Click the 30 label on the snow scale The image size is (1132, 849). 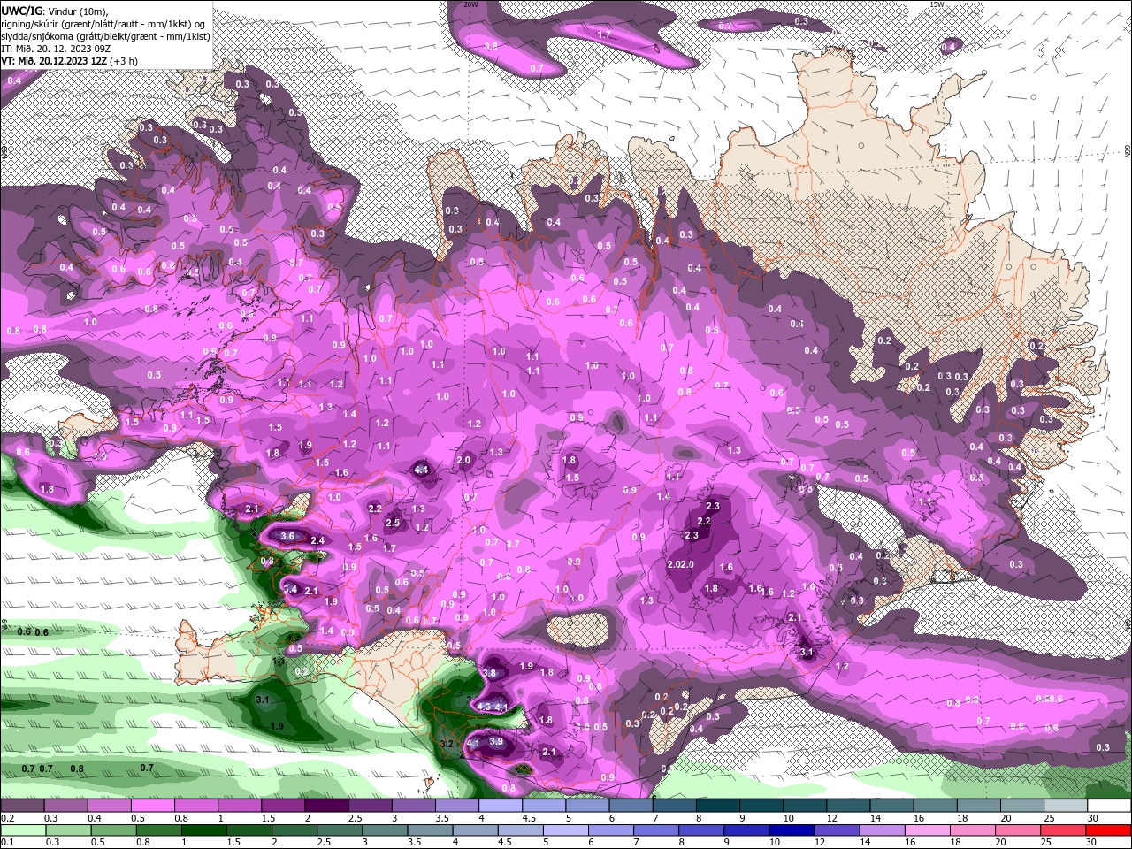1093,818
